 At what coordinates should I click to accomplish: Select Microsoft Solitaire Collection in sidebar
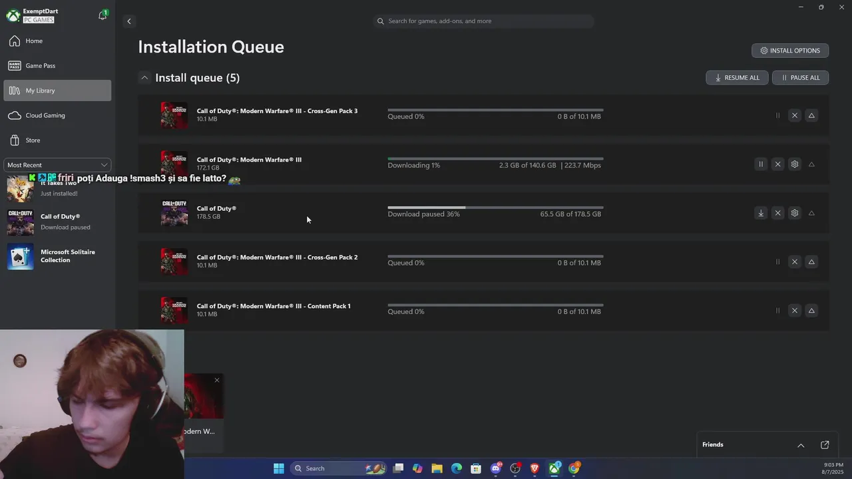[57, 256]
